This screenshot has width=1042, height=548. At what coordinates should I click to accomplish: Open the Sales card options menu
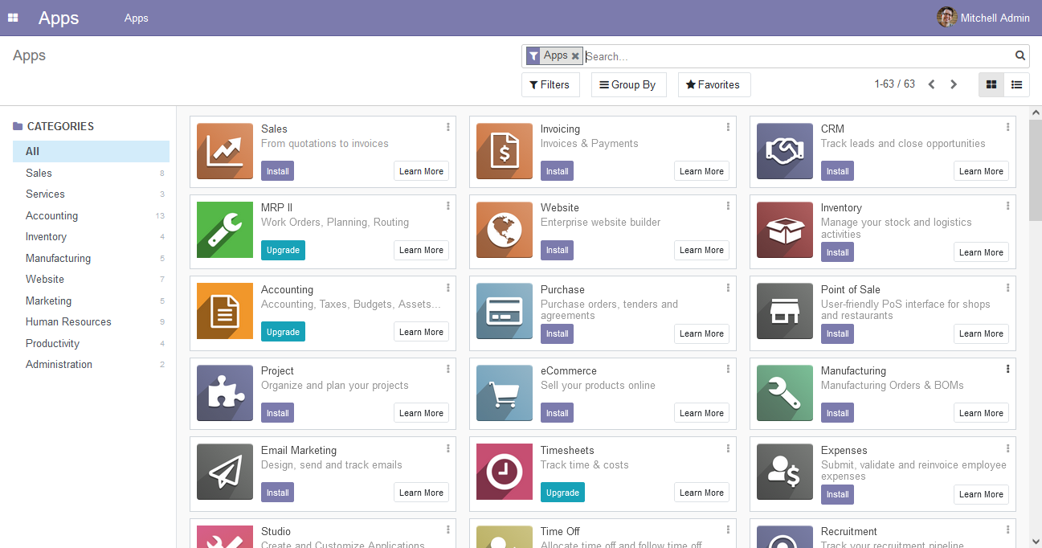pos(448,127)
